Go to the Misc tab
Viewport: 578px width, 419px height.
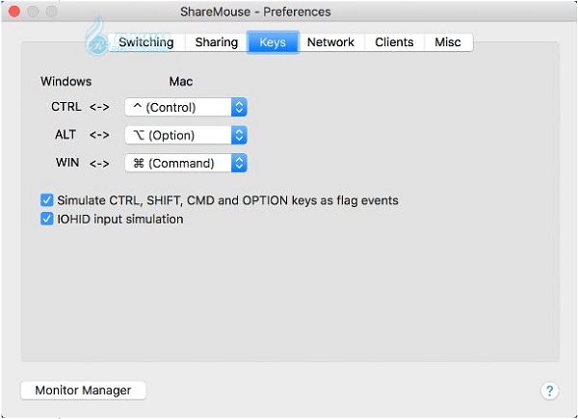coord(448,42)
